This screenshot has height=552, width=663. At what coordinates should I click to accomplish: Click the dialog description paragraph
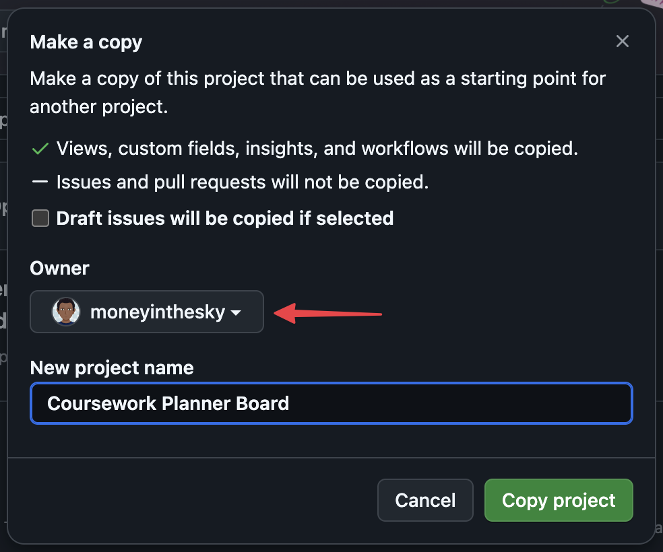pyautogui.click(x=317, y=92)
